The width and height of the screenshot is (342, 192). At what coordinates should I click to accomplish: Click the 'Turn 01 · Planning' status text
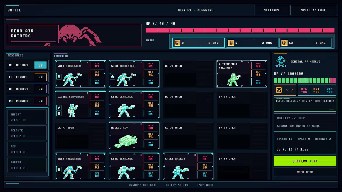195,10
